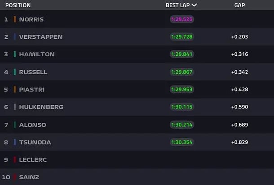This screenshot has height=185, width=274.
Task: Click Verstappen's blue team color bar
Action: tap(15, 37)
